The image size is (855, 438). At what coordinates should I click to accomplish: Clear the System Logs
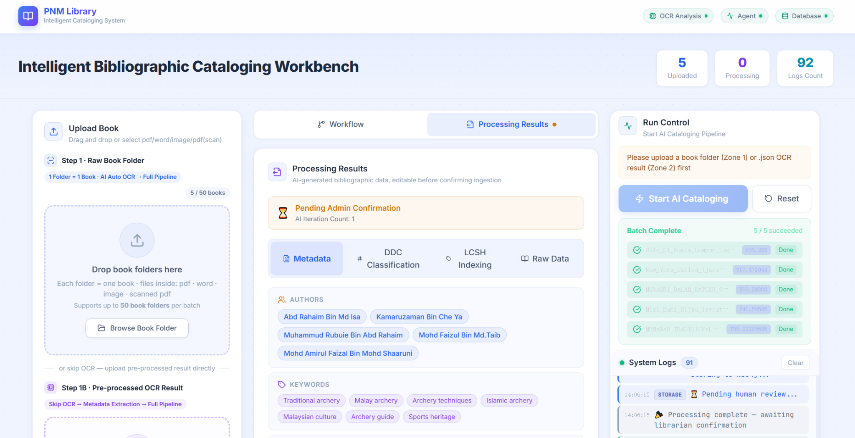[795, 363]
